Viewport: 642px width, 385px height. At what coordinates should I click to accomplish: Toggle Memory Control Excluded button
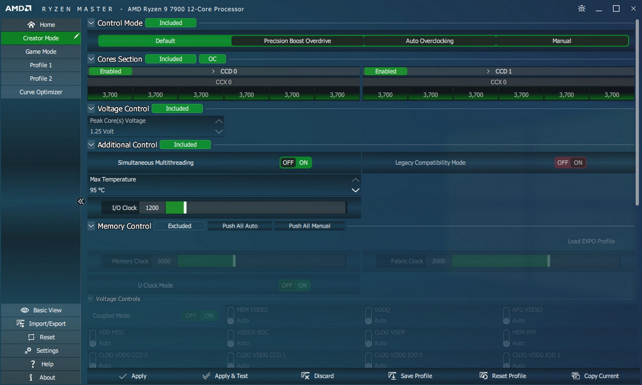click(180, 226)
